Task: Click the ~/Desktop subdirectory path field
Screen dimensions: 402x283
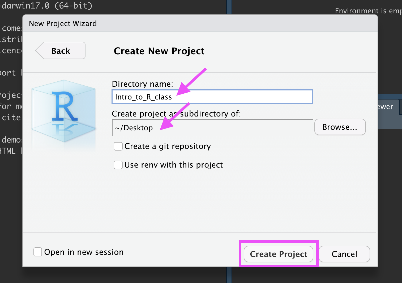Action: (x=212, y=128)
